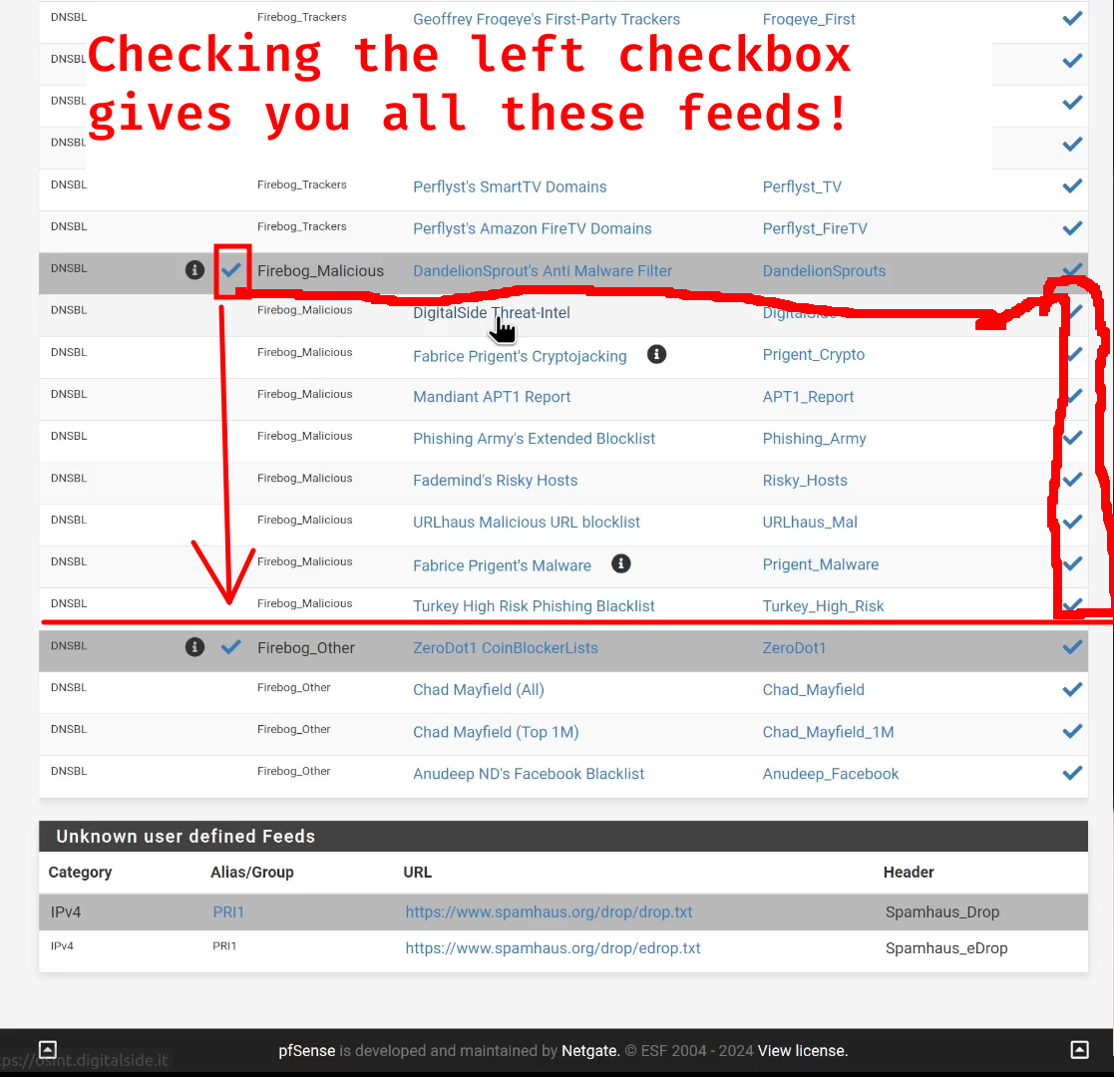Image resolution: width=1114 pixels, height=1077 pixels.
Task: Open Chad Mayfield (All) link
Action: point(478,690)
